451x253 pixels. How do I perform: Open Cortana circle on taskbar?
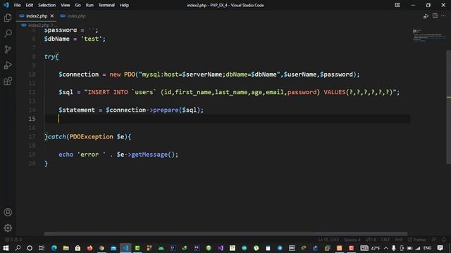pyautogui.click(x=30, y=248)
